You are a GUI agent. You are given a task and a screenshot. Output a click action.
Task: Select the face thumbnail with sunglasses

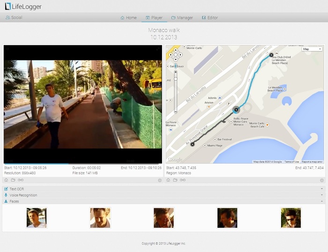pos(291,218)
